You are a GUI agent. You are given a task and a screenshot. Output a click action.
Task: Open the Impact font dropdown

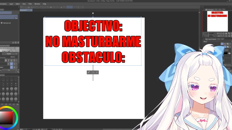pos(10,54)
